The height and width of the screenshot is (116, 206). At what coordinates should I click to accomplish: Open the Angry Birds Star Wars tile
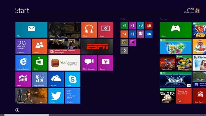click(x=199, y=30)
